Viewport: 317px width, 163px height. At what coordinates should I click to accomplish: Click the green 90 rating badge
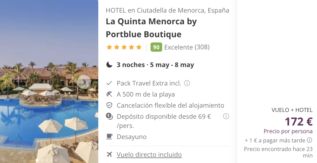pos(156,47)
